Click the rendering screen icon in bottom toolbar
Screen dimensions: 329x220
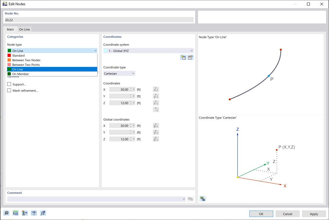(34, 213)
